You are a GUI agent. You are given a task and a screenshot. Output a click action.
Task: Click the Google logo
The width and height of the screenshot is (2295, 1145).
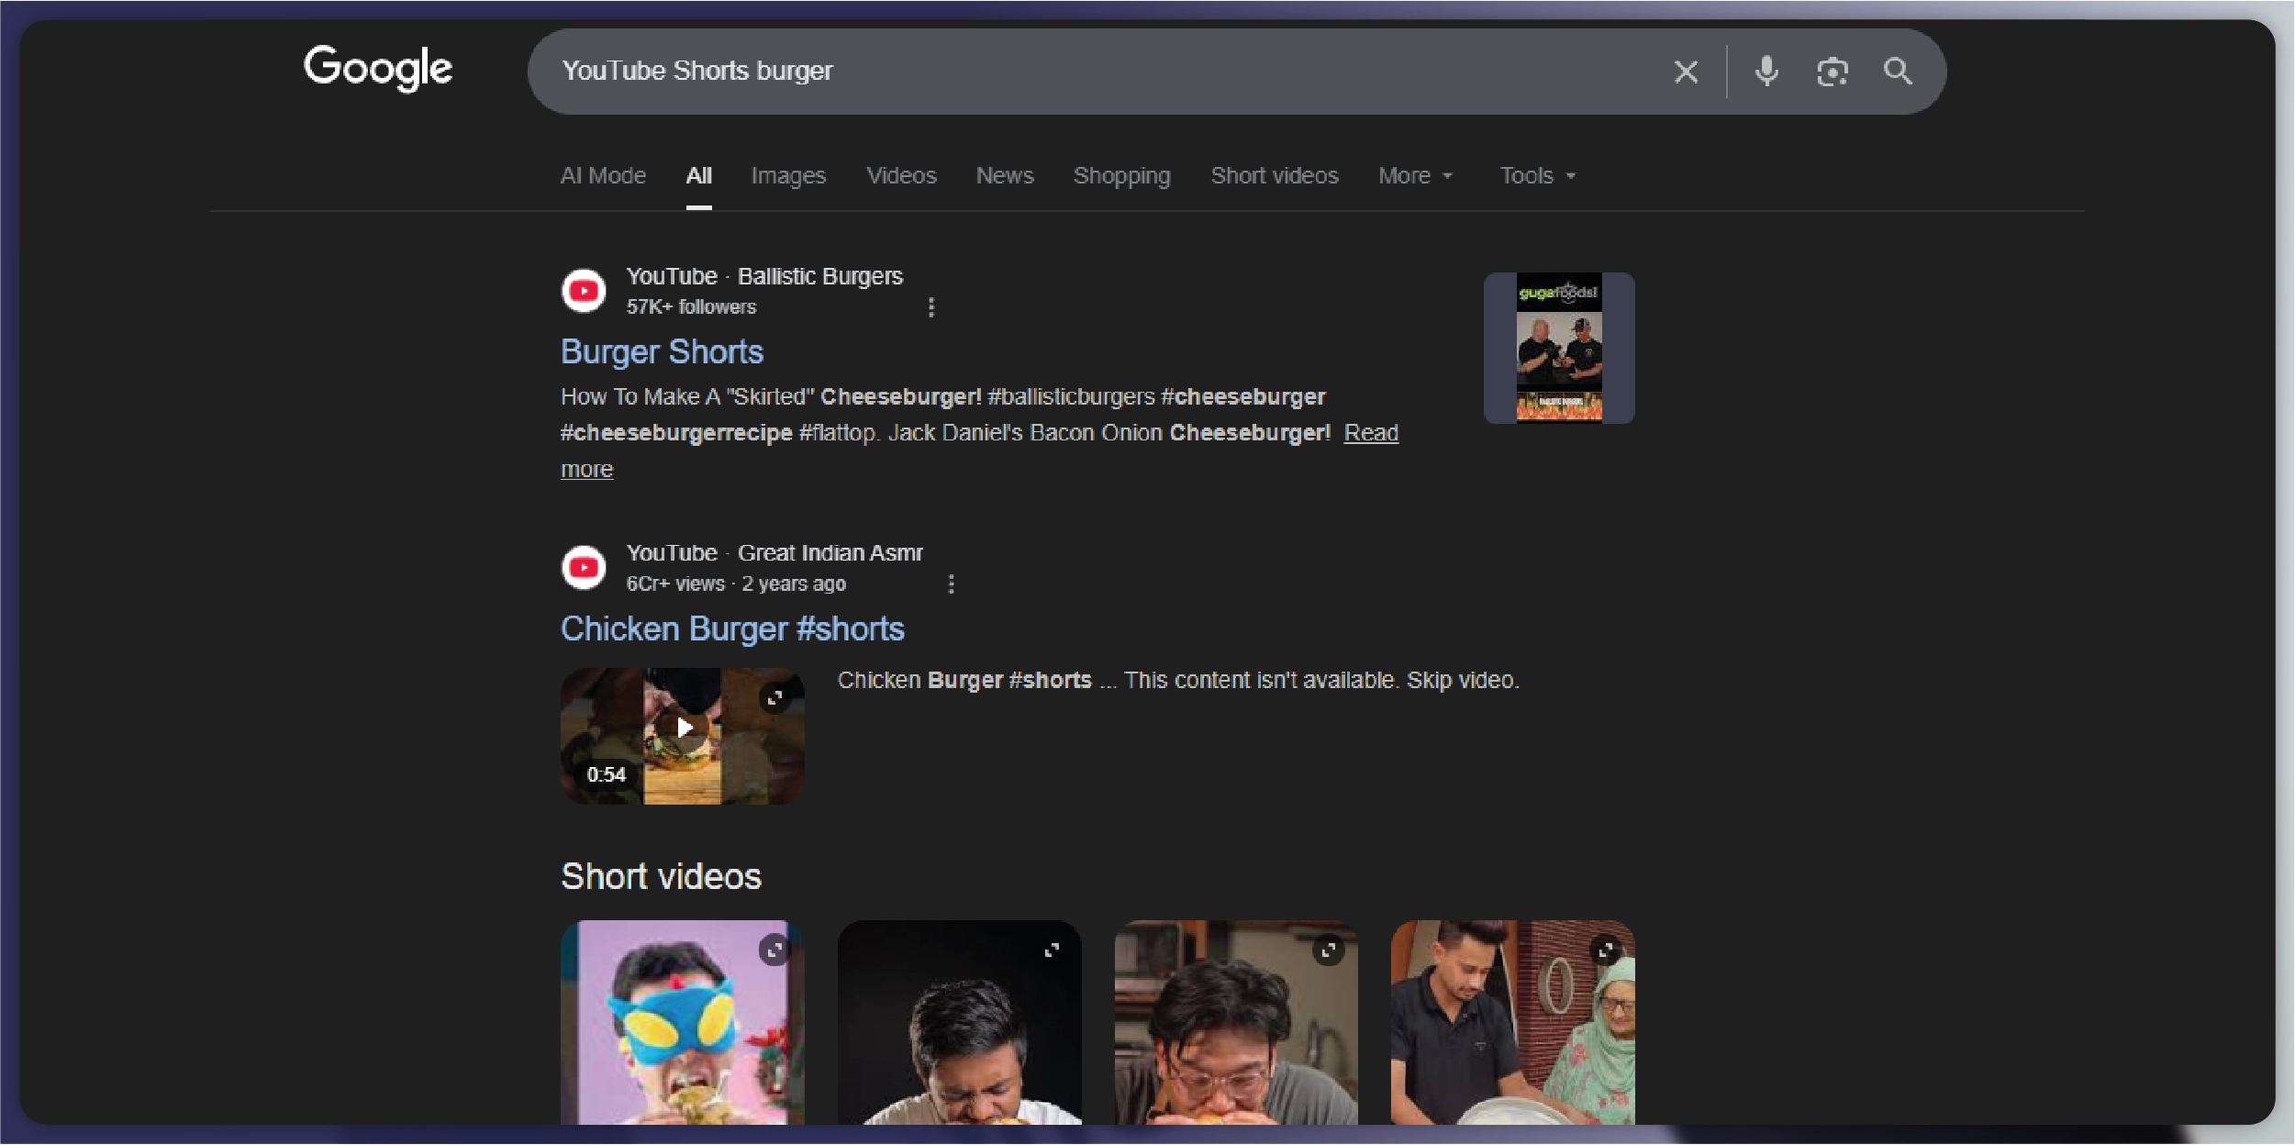coord(378,68)
